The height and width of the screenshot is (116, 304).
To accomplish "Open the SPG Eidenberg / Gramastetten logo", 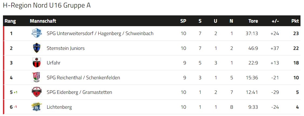I will [x=37, y=92].
